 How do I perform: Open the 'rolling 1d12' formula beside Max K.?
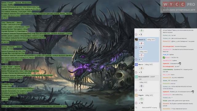(x=149, y=64)
